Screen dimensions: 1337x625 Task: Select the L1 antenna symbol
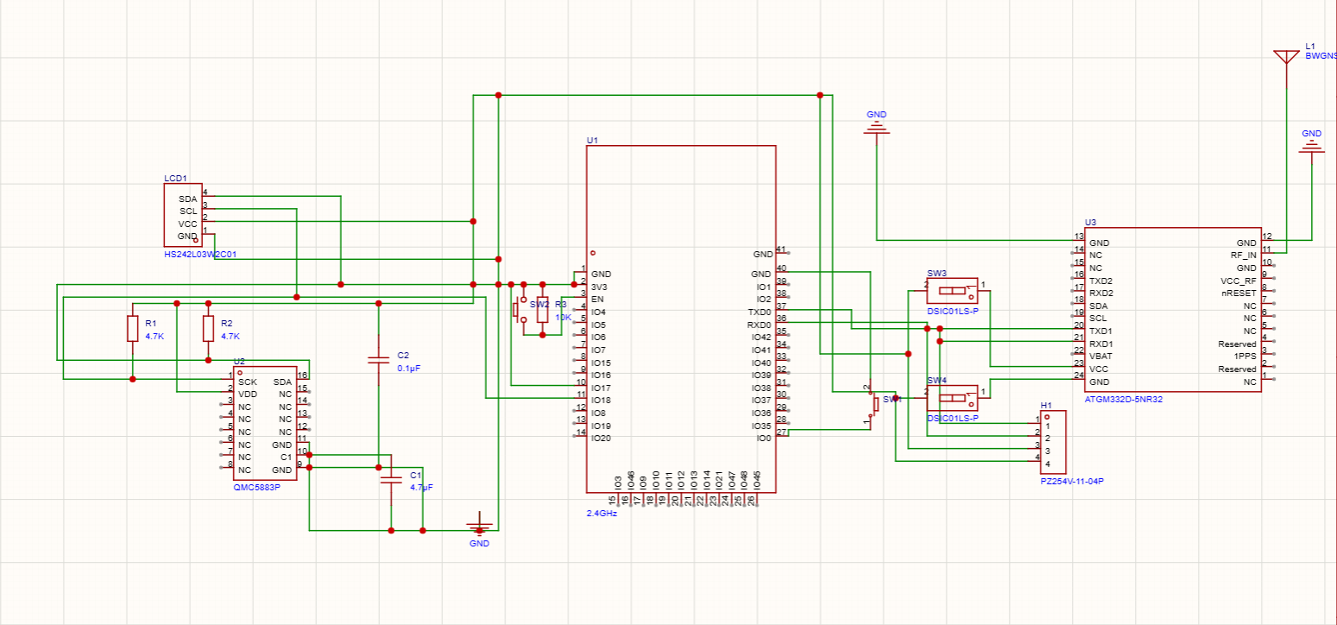1286,57
